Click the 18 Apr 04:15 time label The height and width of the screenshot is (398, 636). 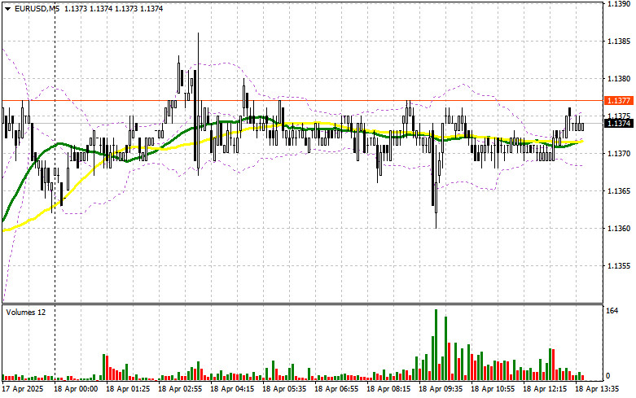click(232, 389)
